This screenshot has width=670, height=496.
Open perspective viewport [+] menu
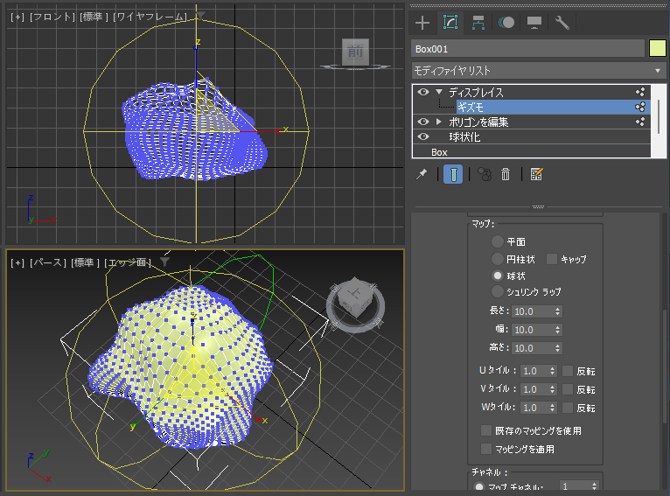pos(18,262)
